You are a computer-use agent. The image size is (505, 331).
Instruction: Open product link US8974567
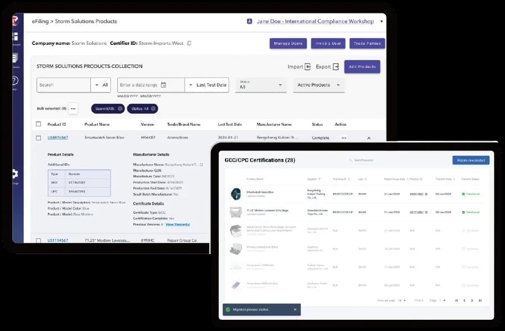pyautogui.click(x=58, y=137)
